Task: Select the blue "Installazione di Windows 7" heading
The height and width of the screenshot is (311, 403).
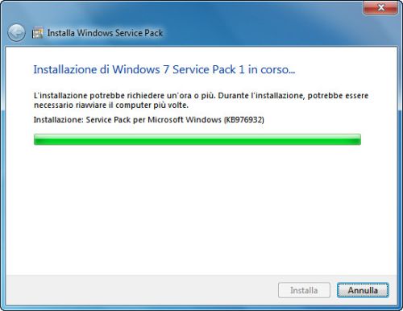Action: tap(101, 69)
